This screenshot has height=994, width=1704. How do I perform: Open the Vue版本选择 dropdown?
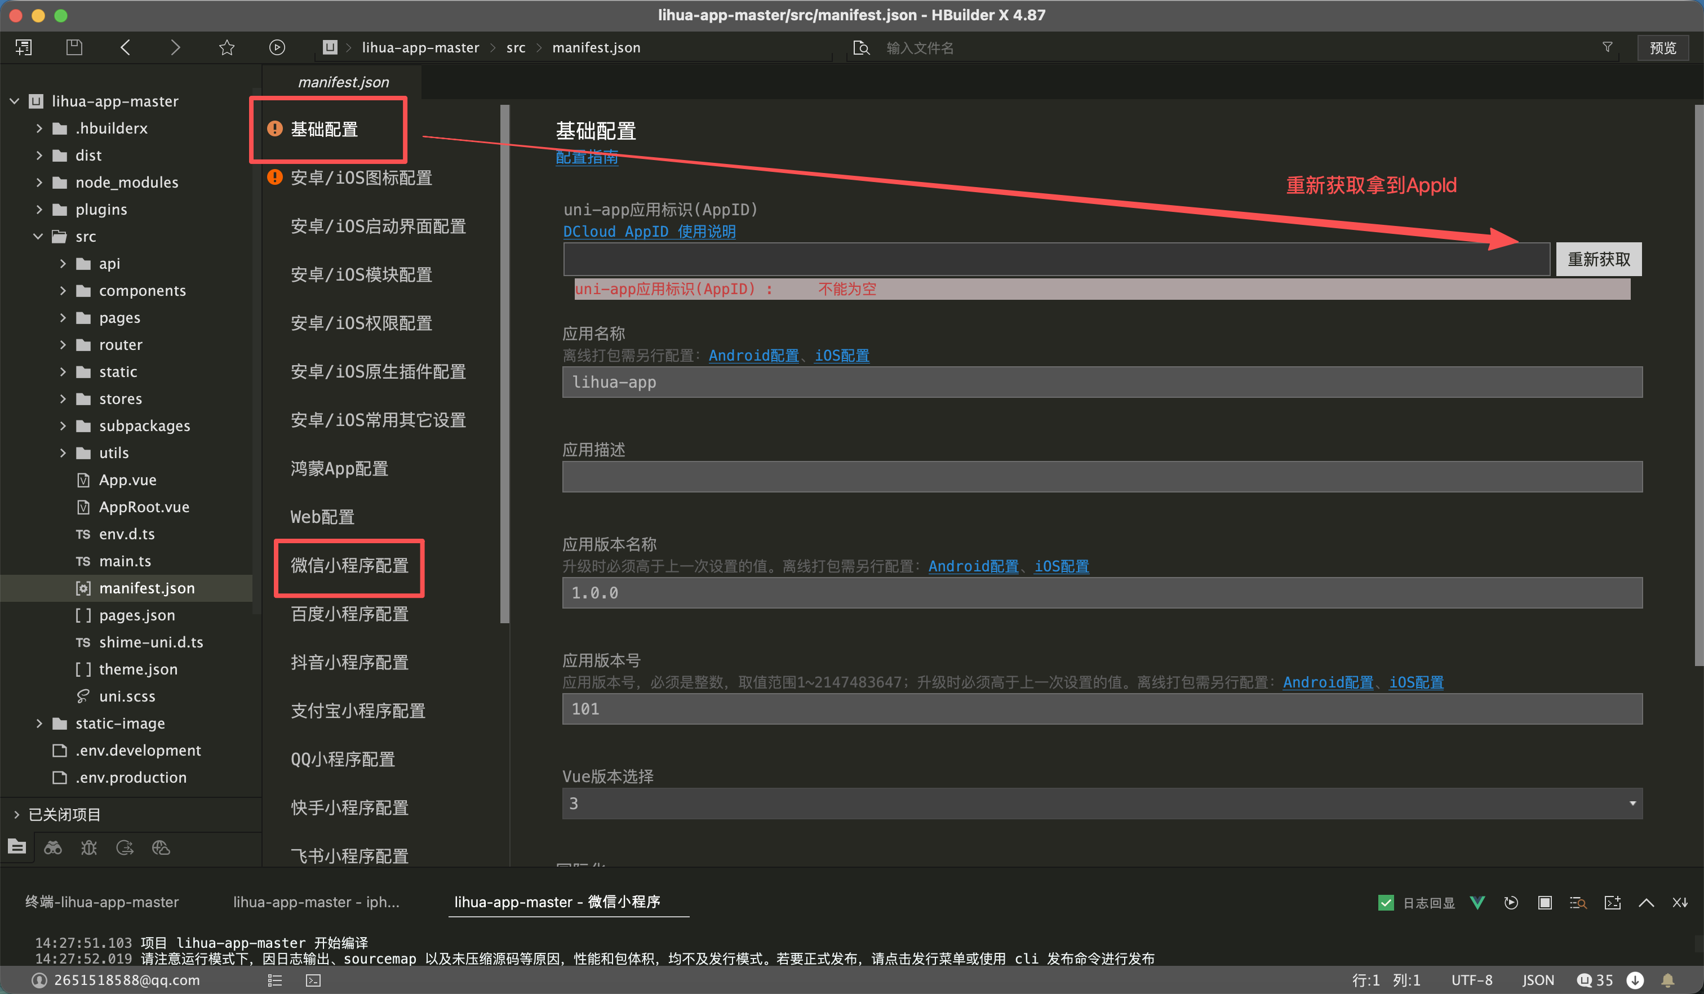[1102, 804]
